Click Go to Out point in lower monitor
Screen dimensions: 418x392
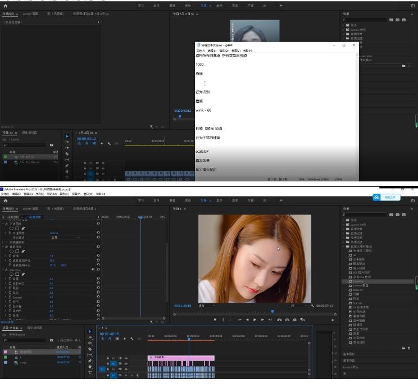pyautogui.click(x=270, y=320)
